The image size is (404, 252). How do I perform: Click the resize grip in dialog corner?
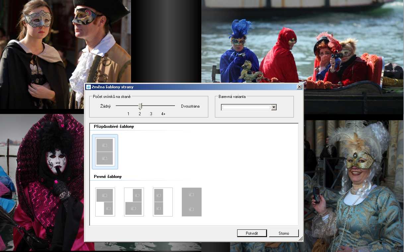coord(301,239)
